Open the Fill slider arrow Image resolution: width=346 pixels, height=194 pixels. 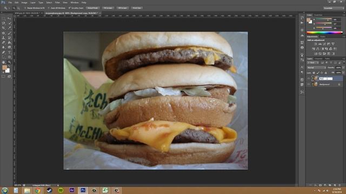tap(343, 73)
